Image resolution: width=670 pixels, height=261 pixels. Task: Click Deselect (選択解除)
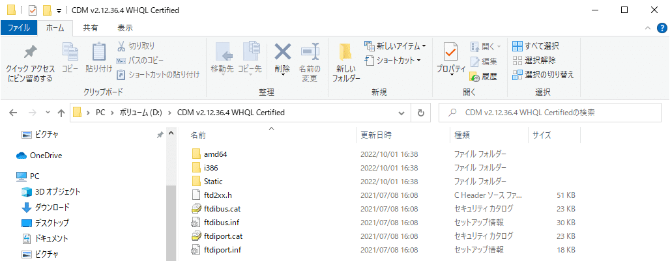[534, 61]
